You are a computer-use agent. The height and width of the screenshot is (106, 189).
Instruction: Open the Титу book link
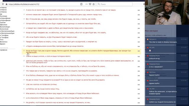point(2,39)
